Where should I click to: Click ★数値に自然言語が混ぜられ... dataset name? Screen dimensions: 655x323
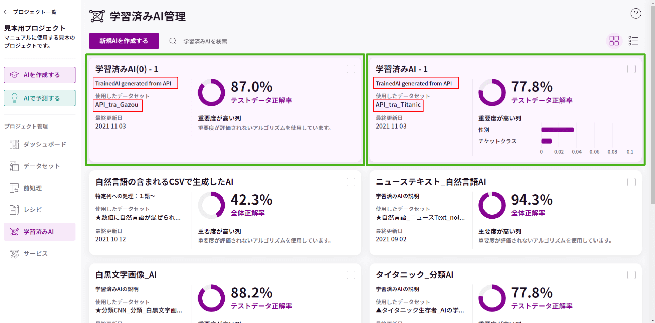point(138,218)
